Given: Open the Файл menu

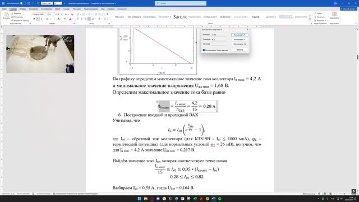Looking at the screenshot, I should [4, 9].
